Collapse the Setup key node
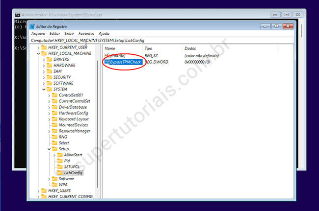The height and width of the screenshot is (211, 319). pyautogui.click(x=49, y=149)
